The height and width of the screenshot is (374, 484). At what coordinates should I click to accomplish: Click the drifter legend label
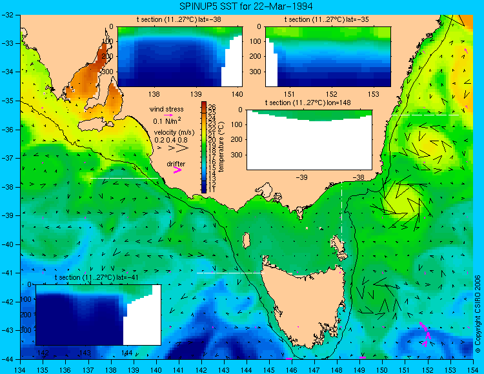point(176,164)
